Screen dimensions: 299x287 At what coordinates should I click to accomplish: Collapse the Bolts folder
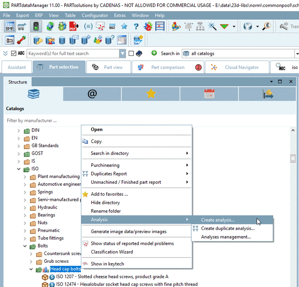pos(25,246)
